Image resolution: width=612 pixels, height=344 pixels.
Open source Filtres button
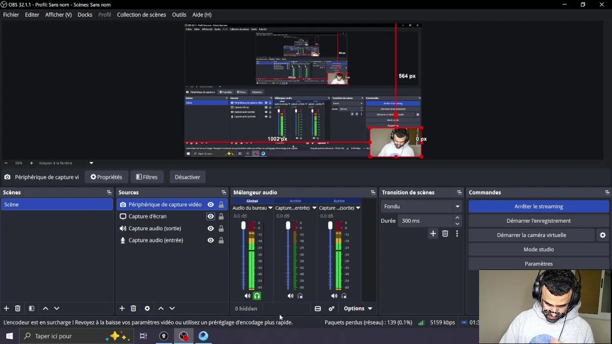[147, 177]
